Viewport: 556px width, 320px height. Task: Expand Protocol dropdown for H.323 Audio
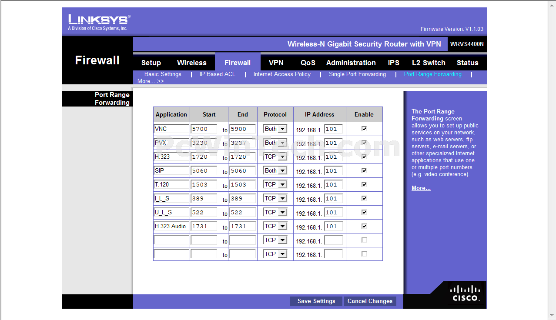[x=275, y=226]
